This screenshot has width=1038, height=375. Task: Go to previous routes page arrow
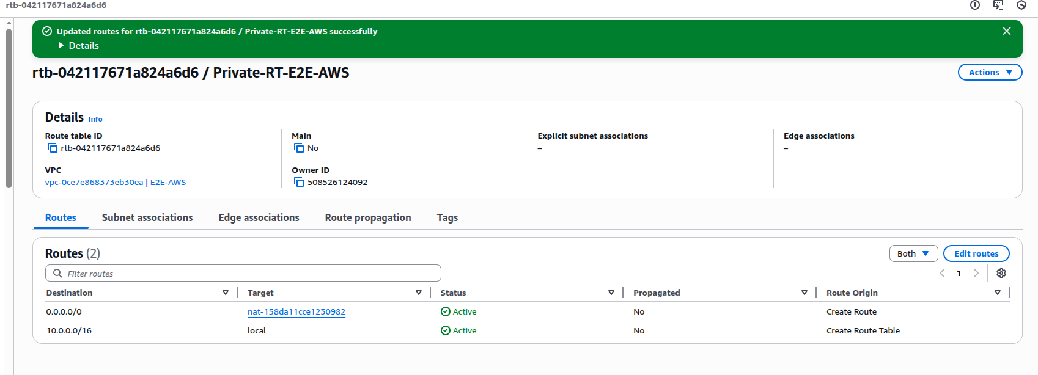click(942, 273)
